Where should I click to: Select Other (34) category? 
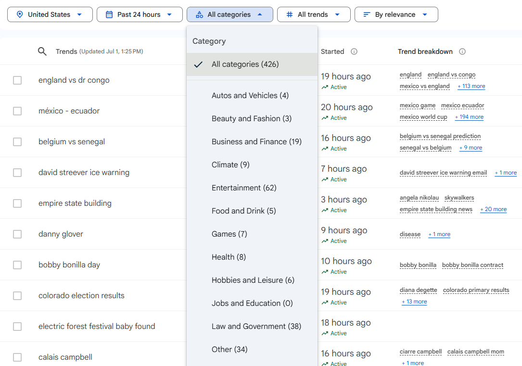(252, 349)
